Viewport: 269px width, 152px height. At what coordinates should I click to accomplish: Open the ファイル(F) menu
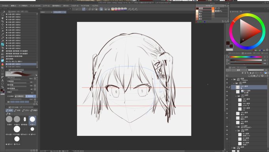[5, 6]
